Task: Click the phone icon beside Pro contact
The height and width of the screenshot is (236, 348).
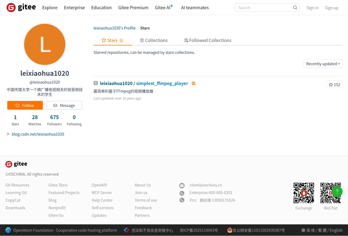Action: (x=182, y=200)
